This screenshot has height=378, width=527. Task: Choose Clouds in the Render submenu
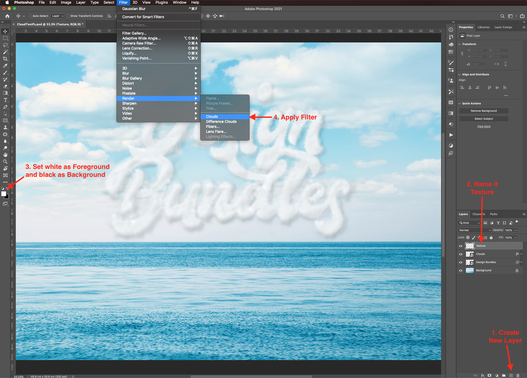225,117
